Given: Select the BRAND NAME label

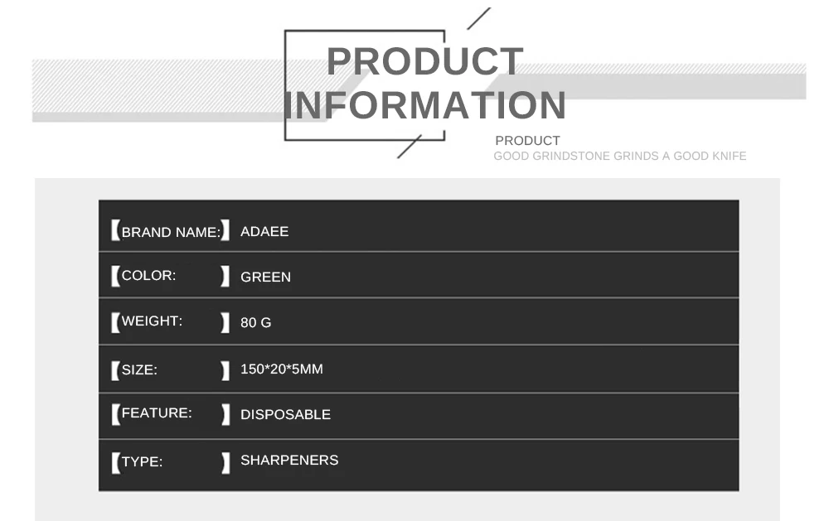Looking at the screenshot, I should (x=171, y=232).
